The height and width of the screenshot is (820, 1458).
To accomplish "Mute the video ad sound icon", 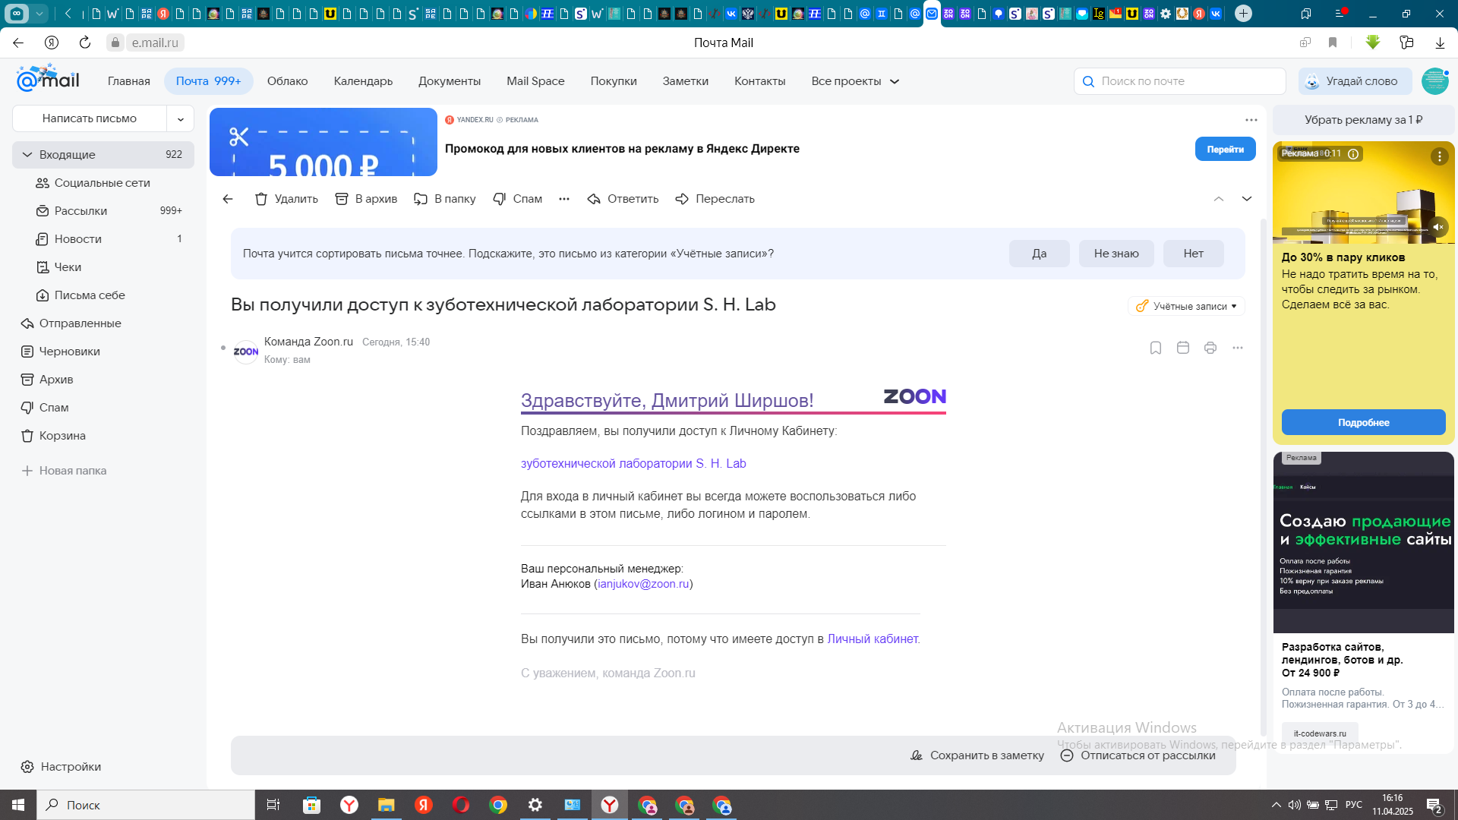I will [x=1438, y=227].
